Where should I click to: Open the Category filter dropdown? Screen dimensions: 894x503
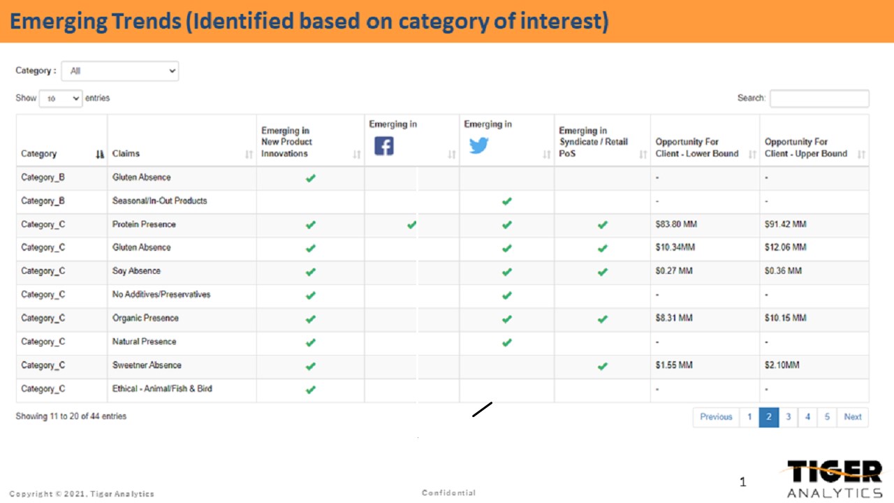[x=120, y=71]
